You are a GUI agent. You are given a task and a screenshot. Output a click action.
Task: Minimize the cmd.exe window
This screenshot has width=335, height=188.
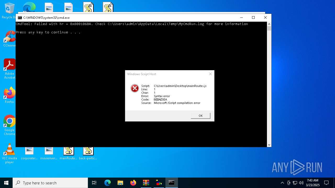coord(242,17)
